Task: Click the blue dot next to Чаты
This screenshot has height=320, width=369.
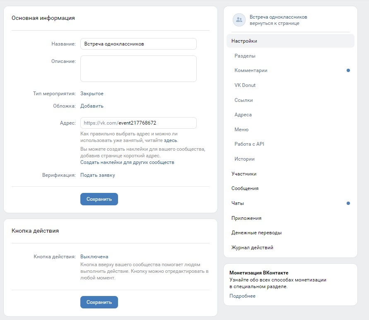Action: click(348, 203)
